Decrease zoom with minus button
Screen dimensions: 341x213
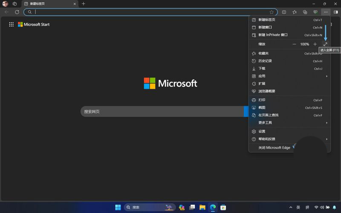(x=294, y=44)
